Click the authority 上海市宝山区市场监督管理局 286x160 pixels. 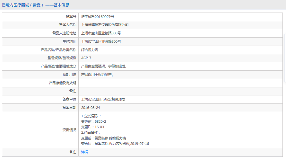click(x=103, y=99)
